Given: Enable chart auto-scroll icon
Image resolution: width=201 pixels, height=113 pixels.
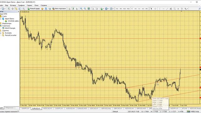Looking at the screenshot, I should [93, 9].
